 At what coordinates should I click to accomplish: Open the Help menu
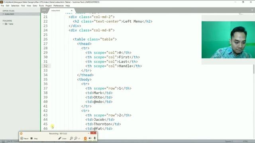tap(68, 6)
